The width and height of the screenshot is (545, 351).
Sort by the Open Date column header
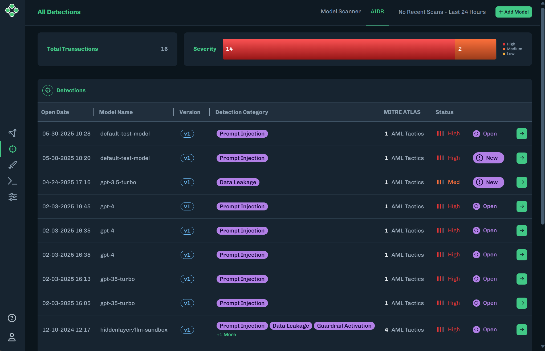55,112
